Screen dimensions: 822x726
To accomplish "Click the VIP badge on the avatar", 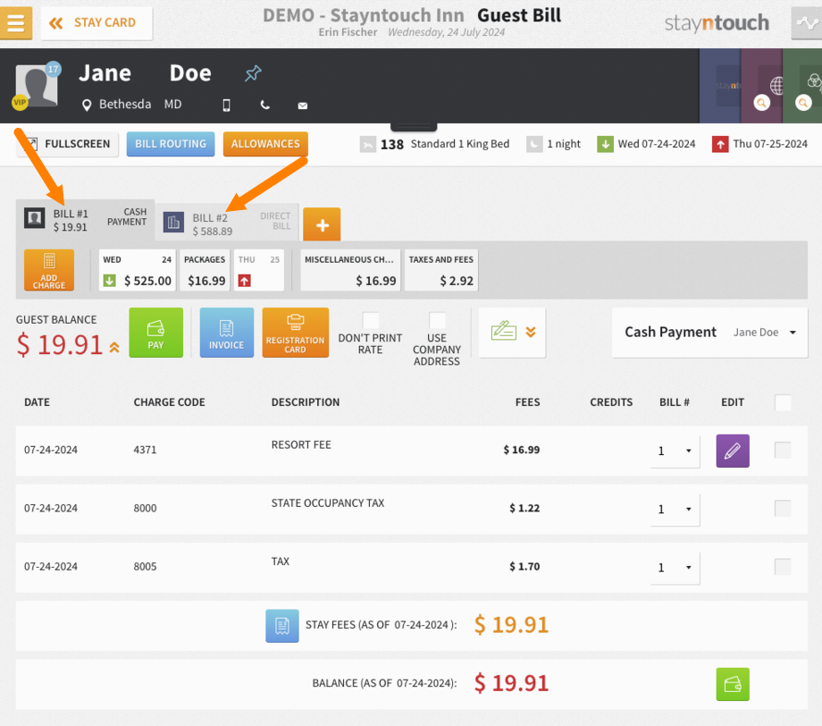I will (20, 102).
